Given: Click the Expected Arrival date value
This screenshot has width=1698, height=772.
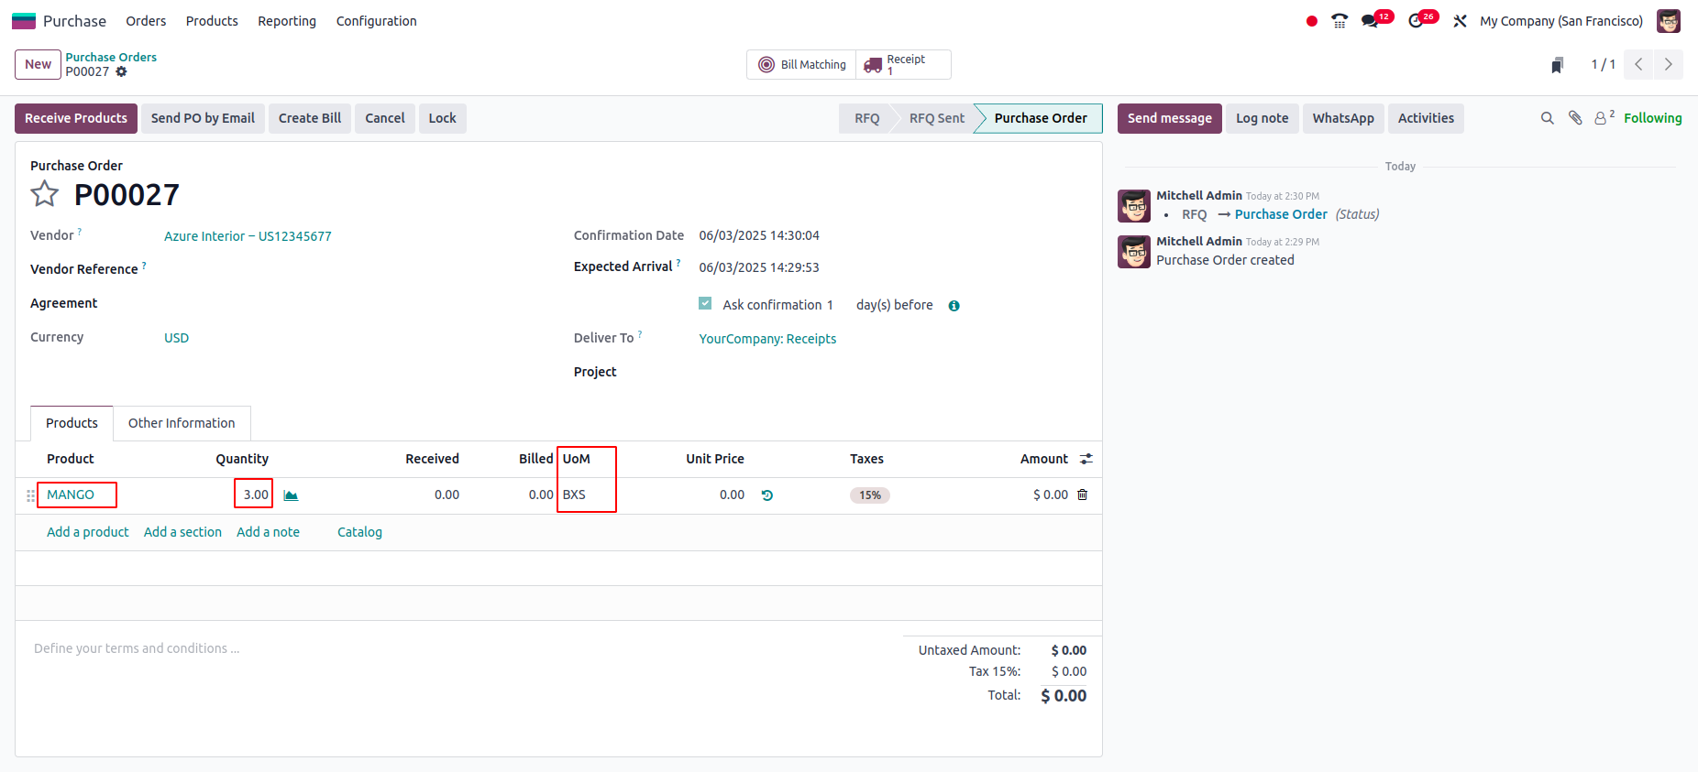Looking at the screenshot, I should (x=759, y=267).
